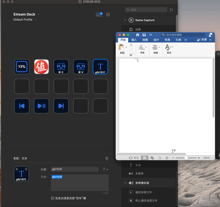Open the 段落 paragraph group
Viewport: 220px width, 207px height.
[156, 49]
